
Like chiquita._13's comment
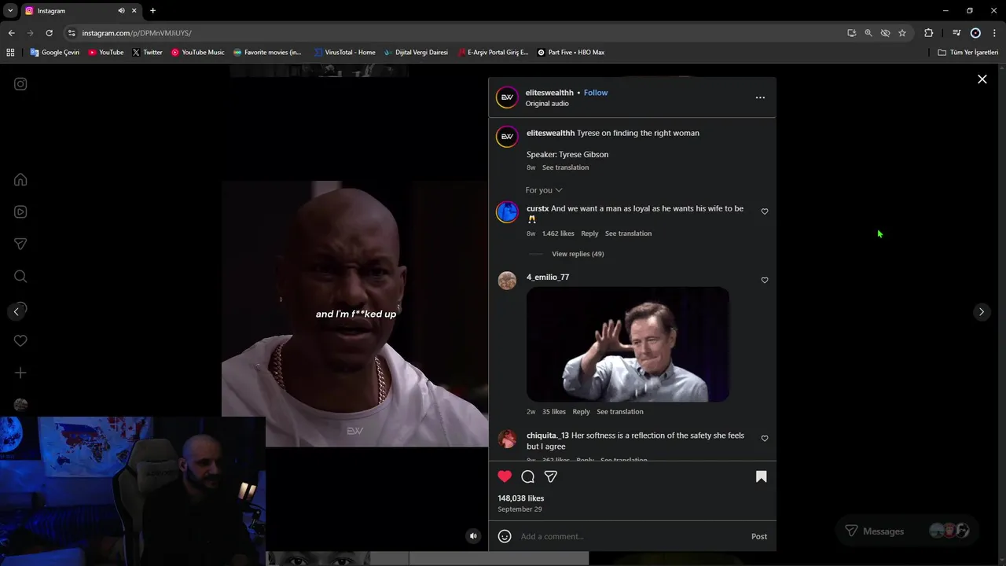765,439
